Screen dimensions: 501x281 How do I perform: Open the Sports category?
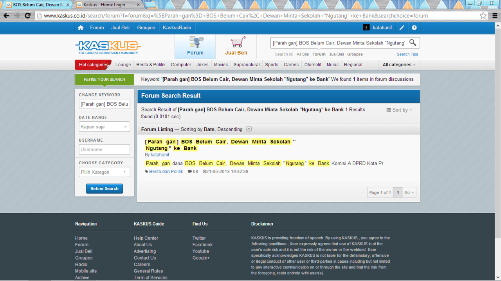pos(272,65)
